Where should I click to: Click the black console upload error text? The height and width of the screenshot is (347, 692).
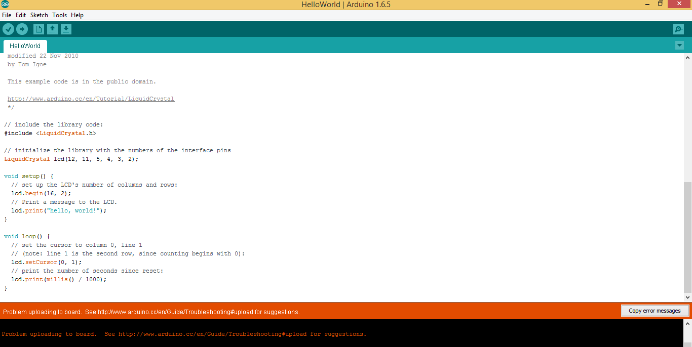184,334
